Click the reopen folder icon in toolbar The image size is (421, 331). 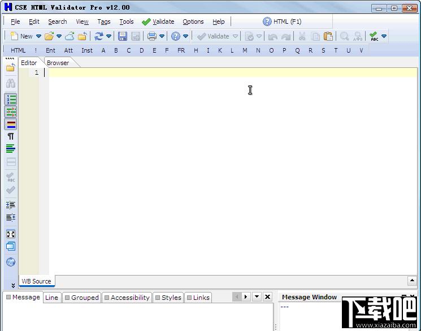(83, 36)
